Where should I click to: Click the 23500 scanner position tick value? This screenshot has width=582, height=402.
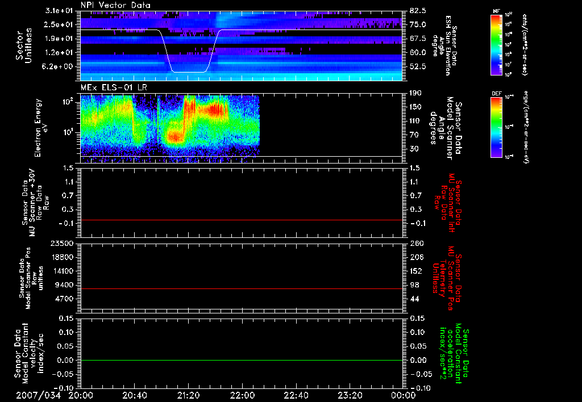pyautogui.click(x=62, y=243)
